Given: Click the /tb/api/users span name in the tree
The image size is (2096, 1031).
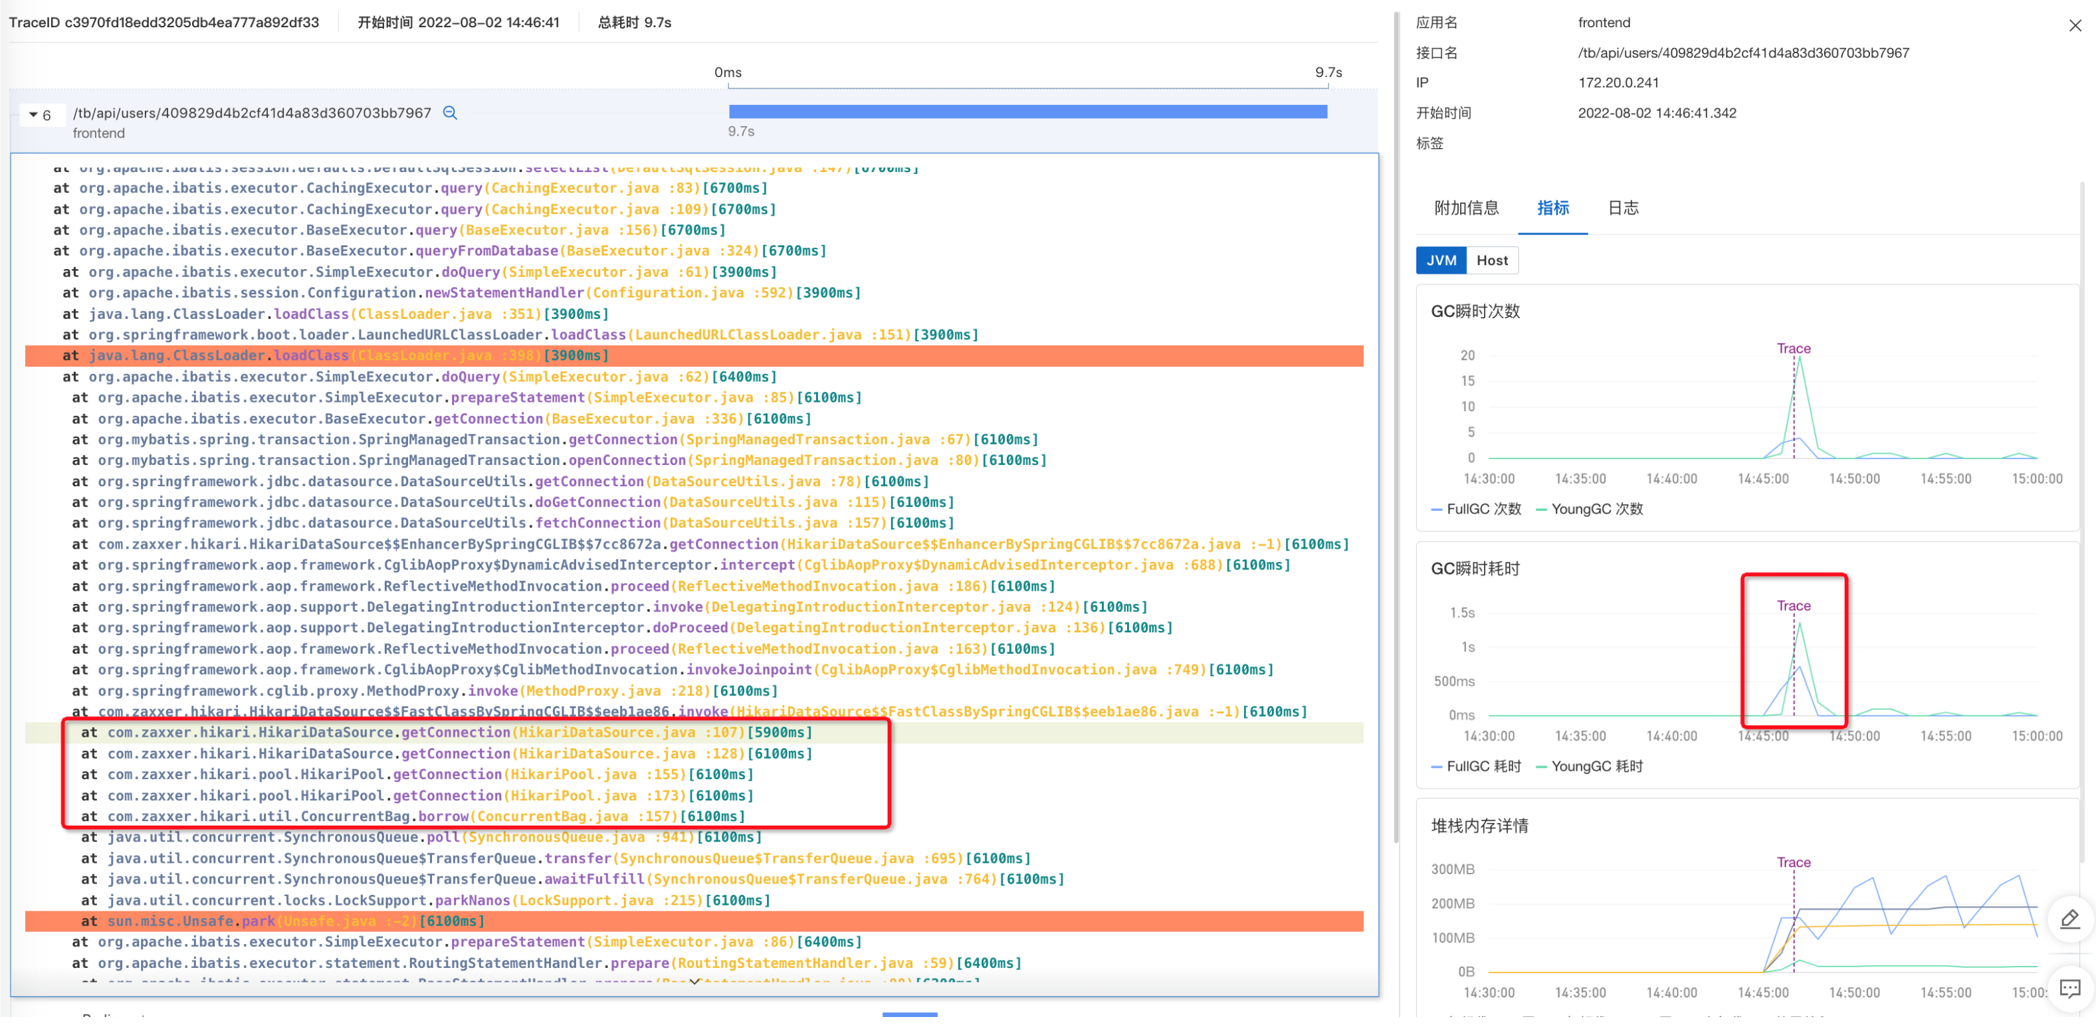Looking at the screenshot, I should (x=251, y=113).
